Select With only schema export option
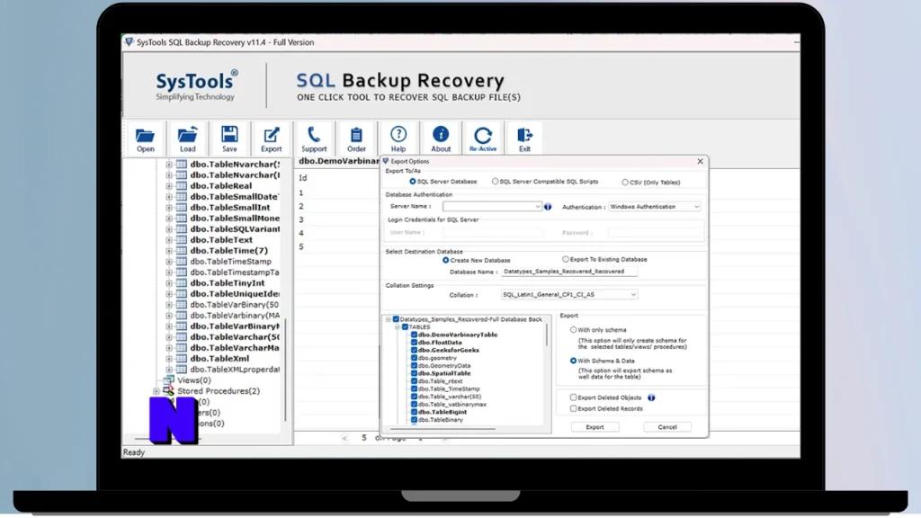 573,330
